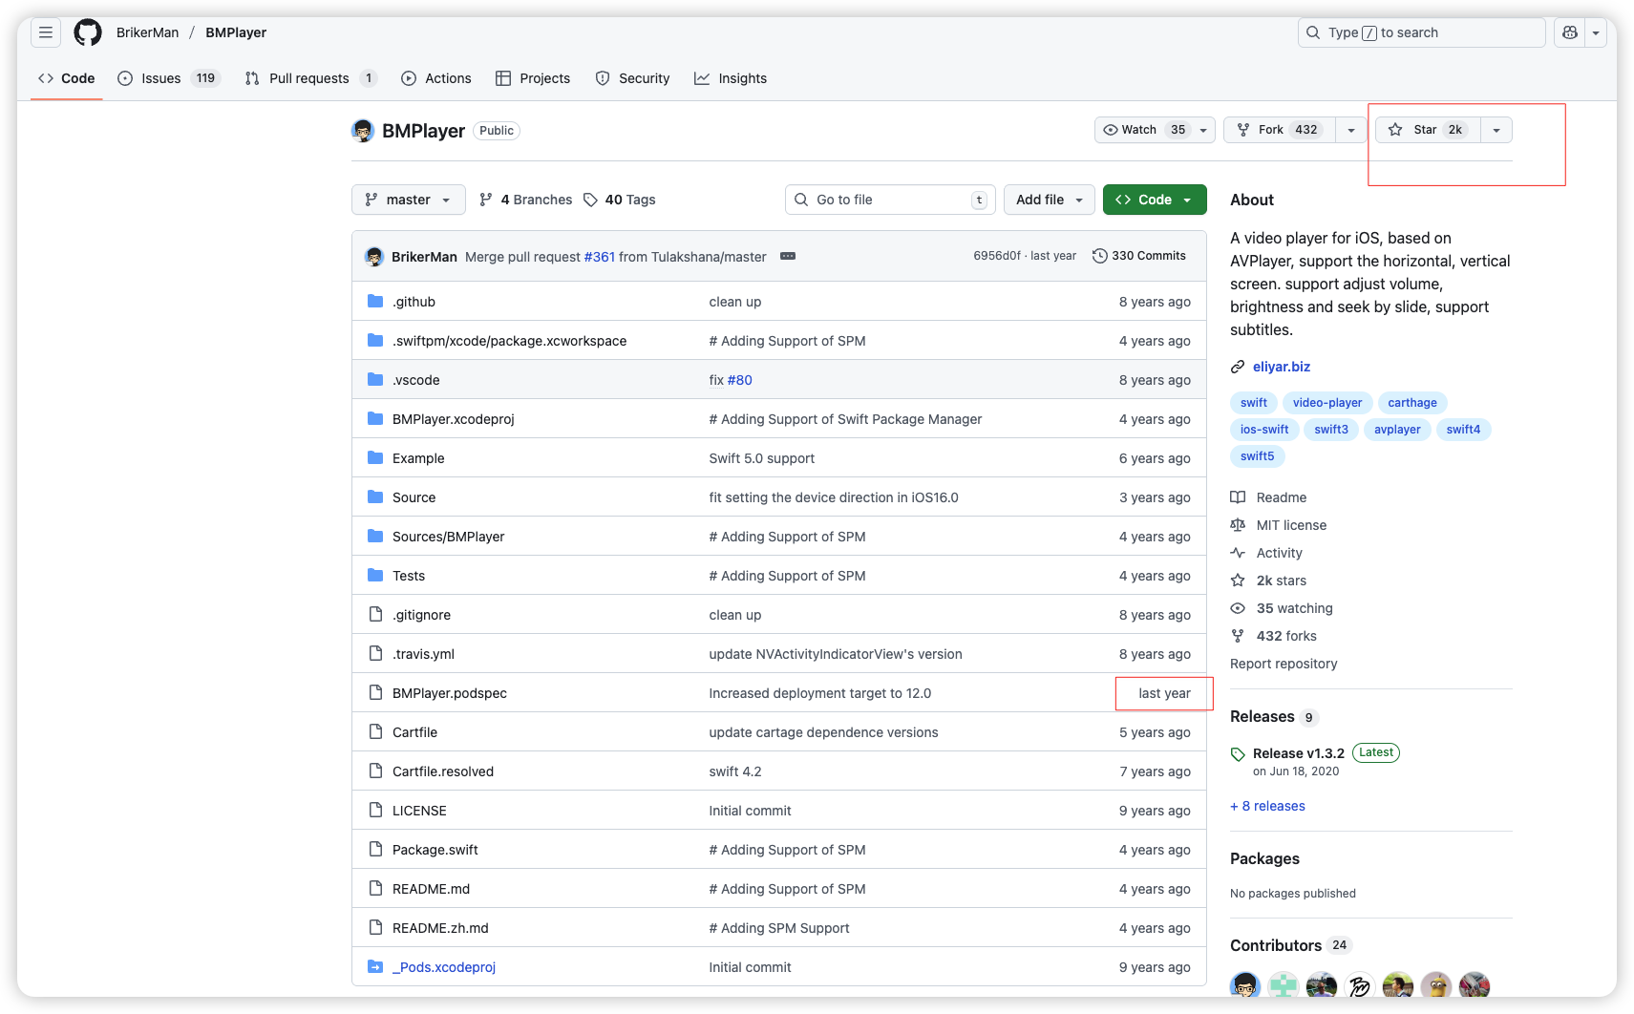Click the 'Go to file' search box
Image resolution: width=1634 pixels, height=1014 pixels.
[x=890, y=200]
